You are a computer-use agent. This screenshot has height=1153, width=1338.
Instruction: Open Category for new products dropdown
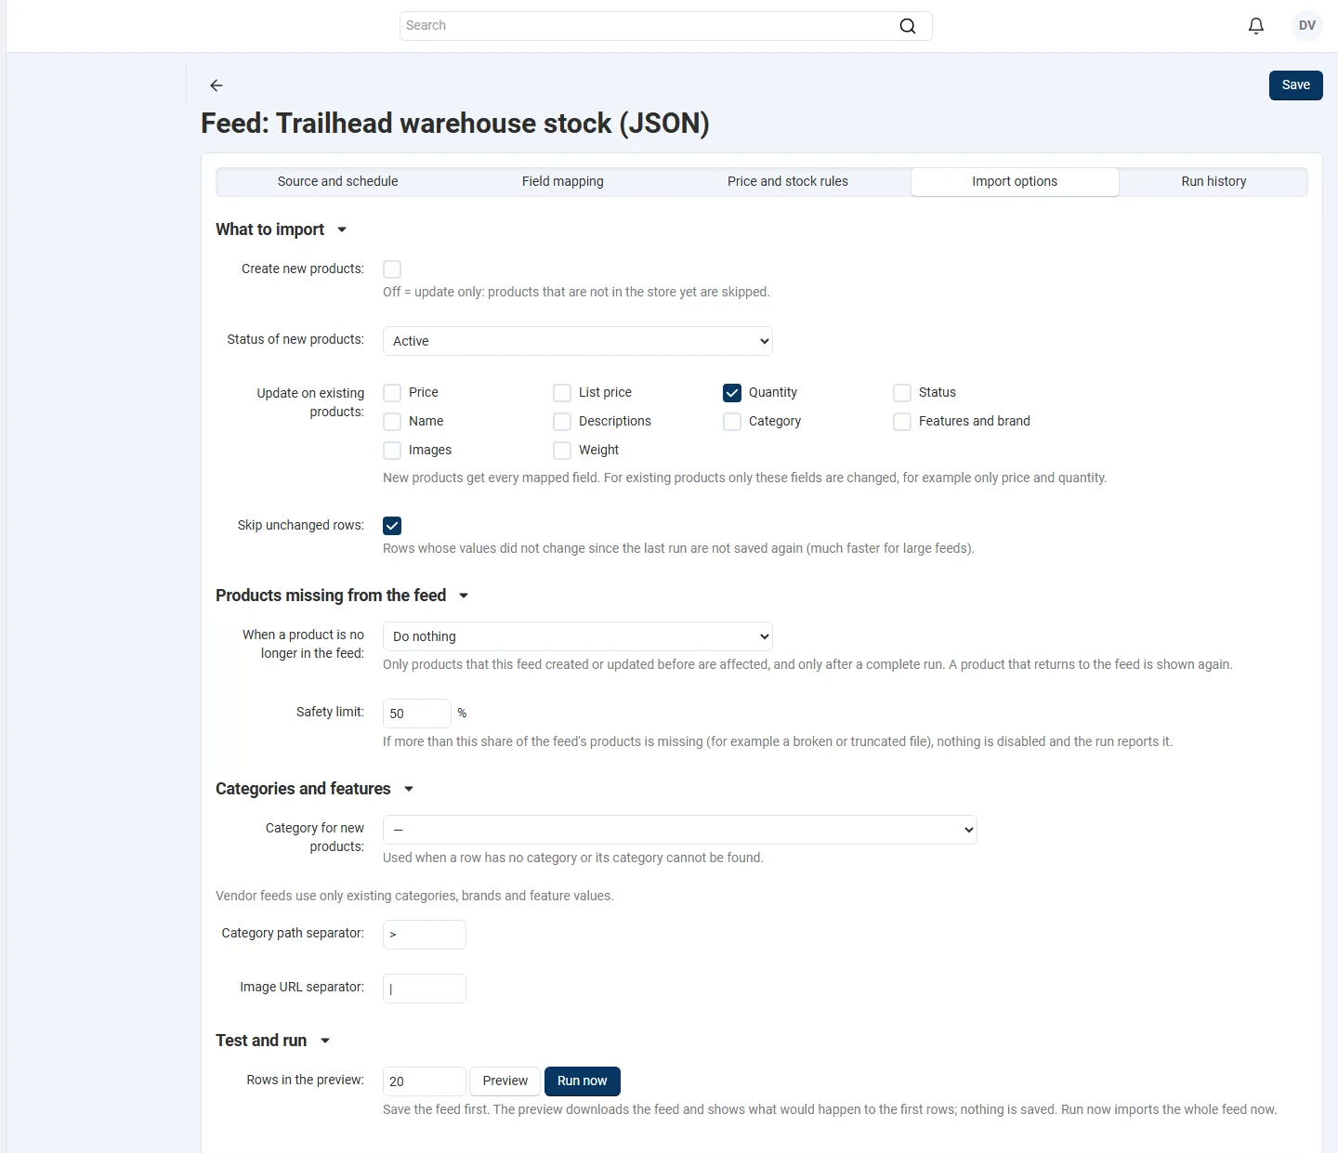click(680, 830)
